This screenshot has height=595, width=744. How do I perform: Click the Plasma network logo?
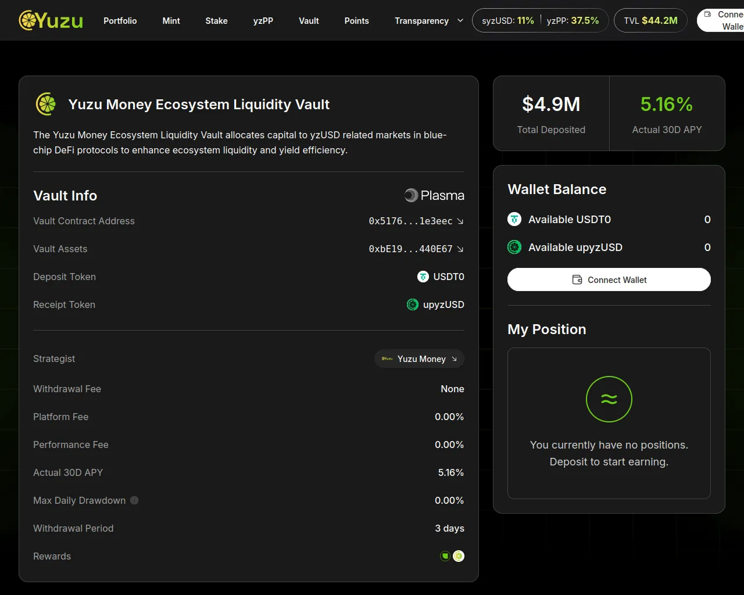pyautogui.click(x=434, y=195)
